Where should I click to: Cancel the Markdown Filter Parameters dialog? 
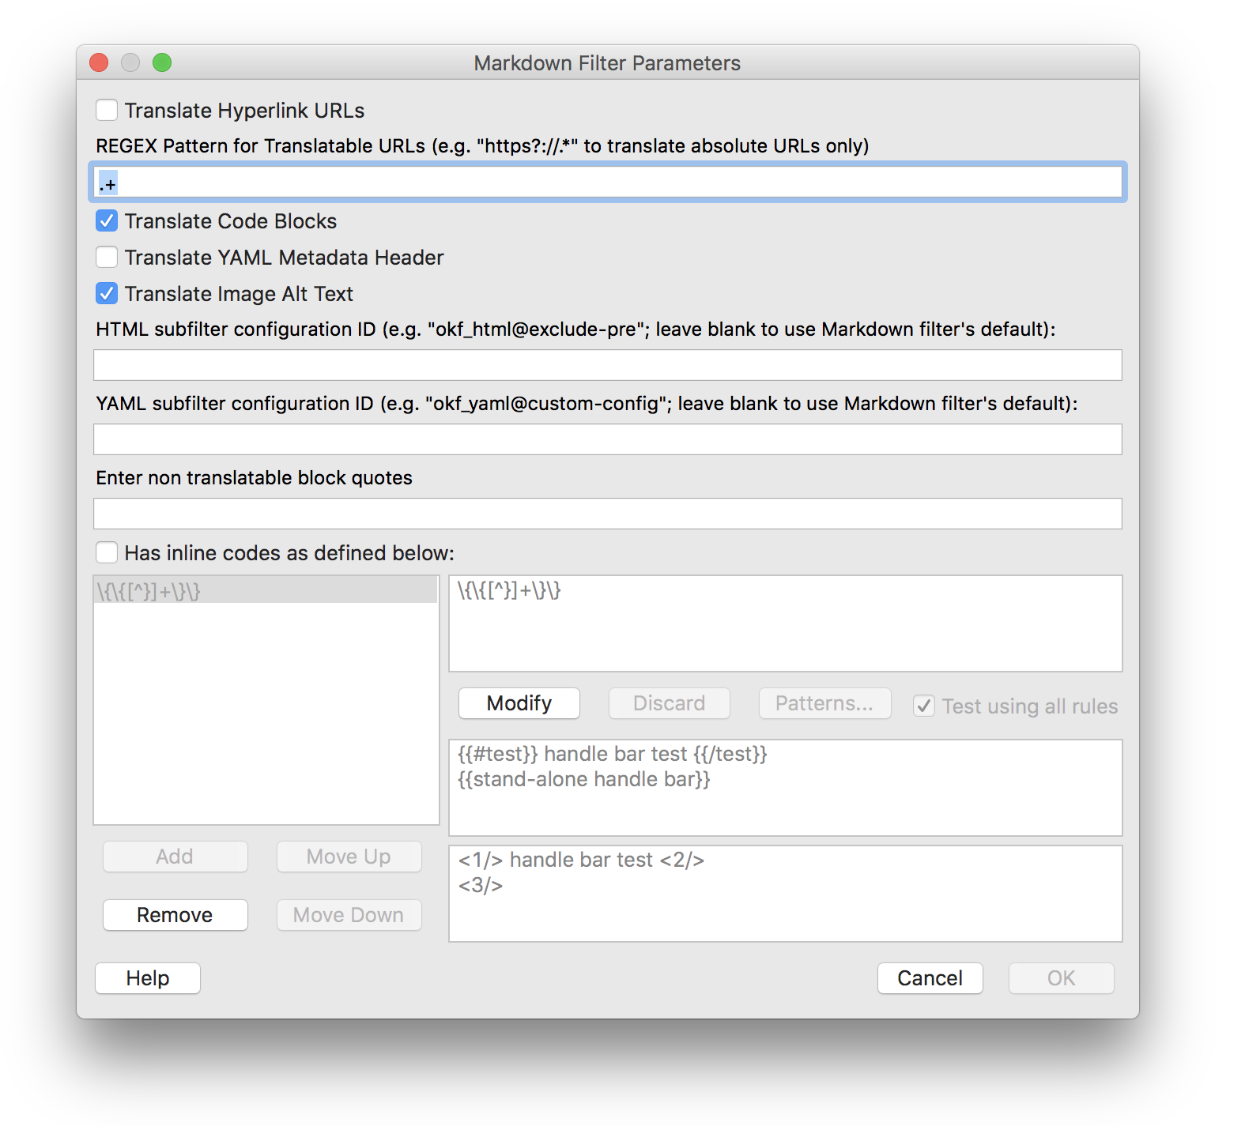click(x=930, y=978)
